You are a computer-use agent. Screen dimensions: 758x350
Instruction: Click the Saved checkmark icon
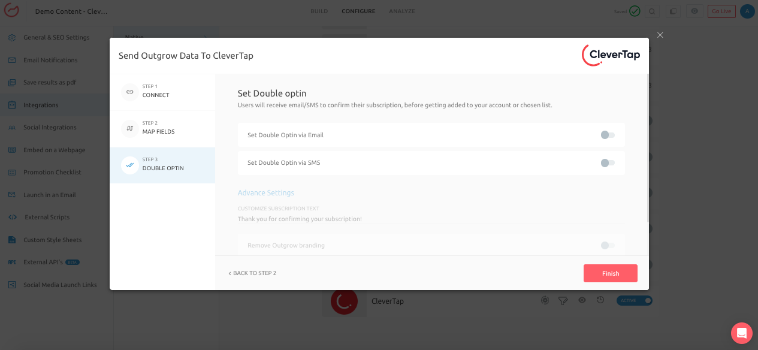click(635, 11)
